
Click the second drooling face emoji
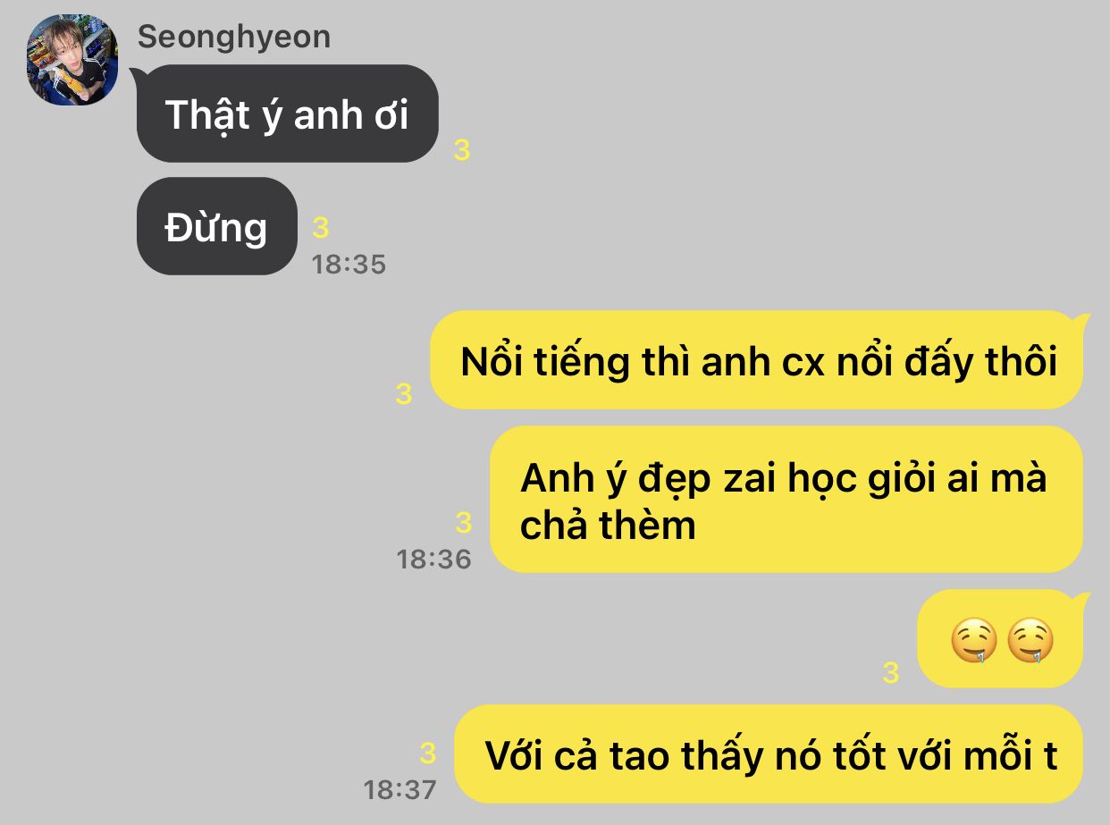pos(1030,641)
